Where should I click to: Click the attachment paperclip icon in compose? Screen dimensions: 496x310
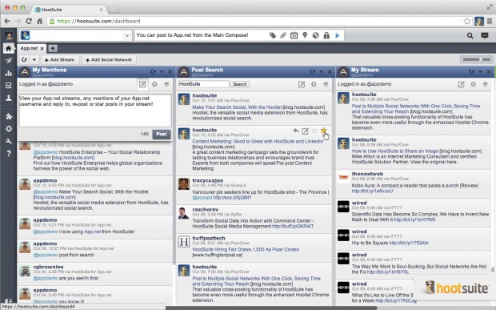283,35
